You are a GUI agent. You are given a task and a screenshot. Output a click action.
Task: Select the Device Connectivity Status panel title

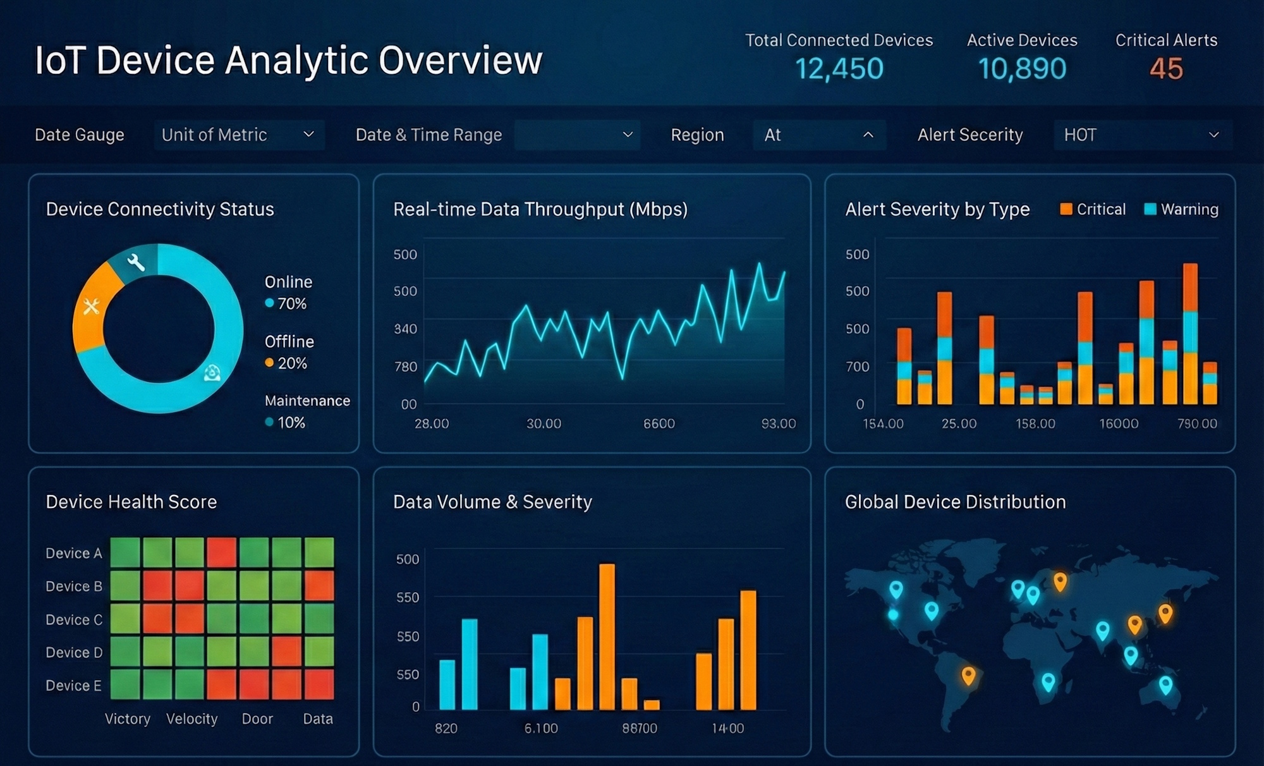pyautogui.click(x=160, y=209)
